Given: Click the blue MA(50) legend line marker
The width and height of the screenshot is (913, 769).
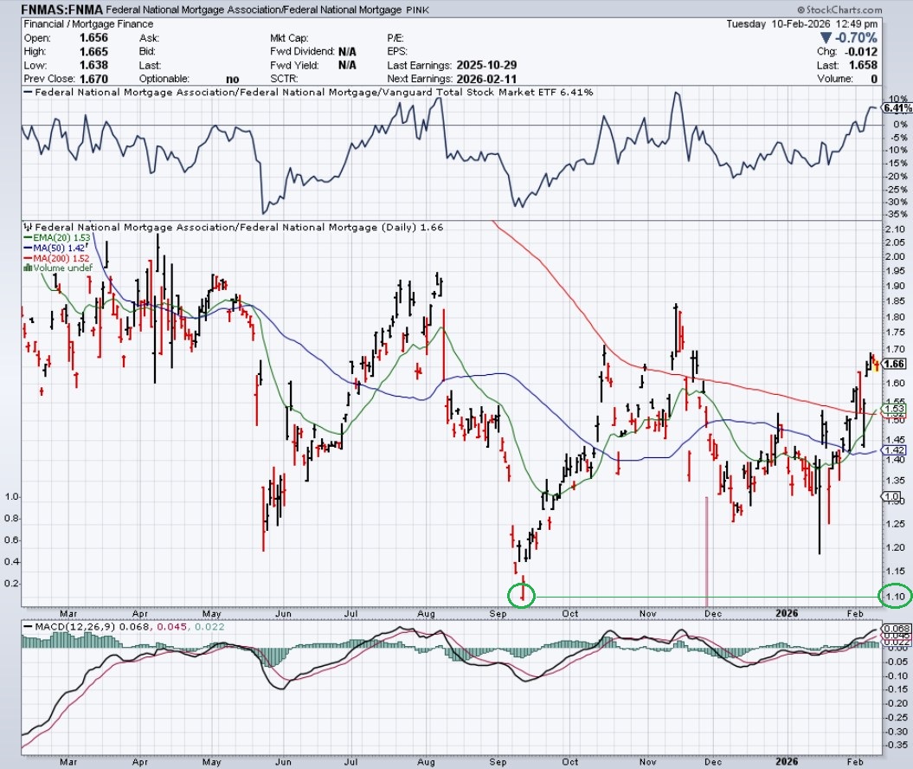Looking at the screenshot, I should tap(28, 248).
